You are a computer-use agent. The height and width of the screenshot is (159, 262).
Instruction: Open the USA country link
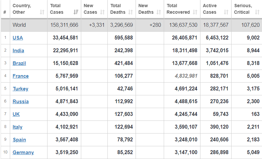pos(18,38)
